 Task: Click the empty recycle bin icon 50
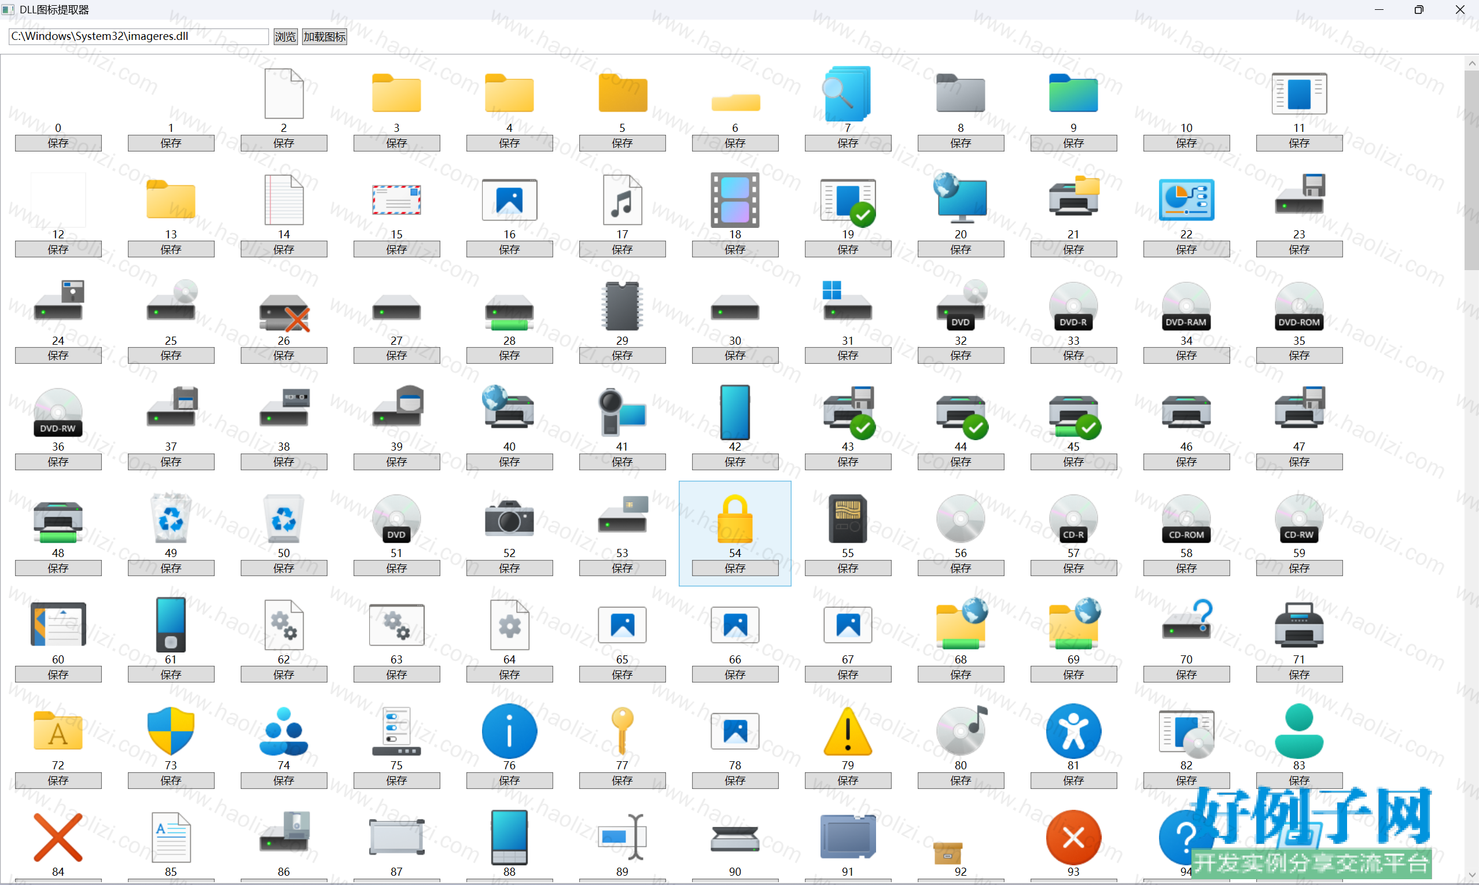tap(284, 518)
